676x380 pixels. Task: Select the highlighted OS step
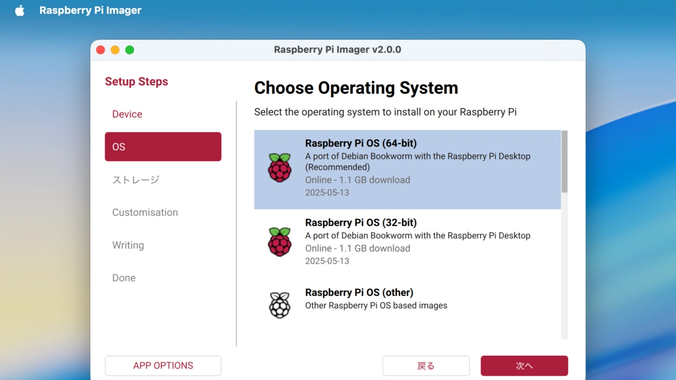pos(163,147)
